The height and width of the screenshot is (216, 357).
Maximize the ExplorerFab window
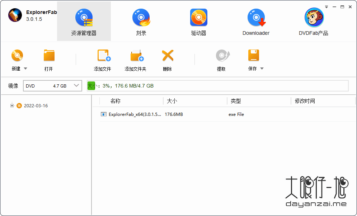[342, 7]
